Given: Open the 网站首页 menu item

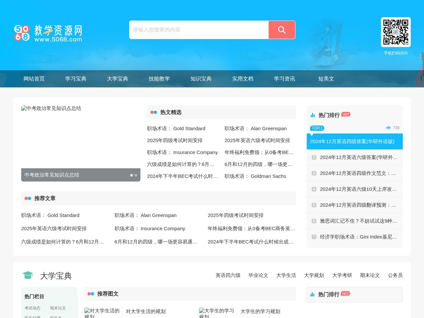Looking at the screenshot, I should coord(34,79).
